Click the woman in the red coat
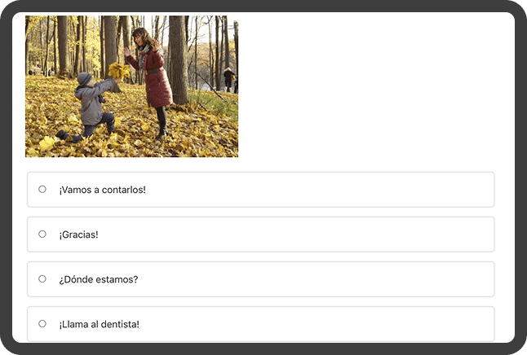 click(155, 81)
